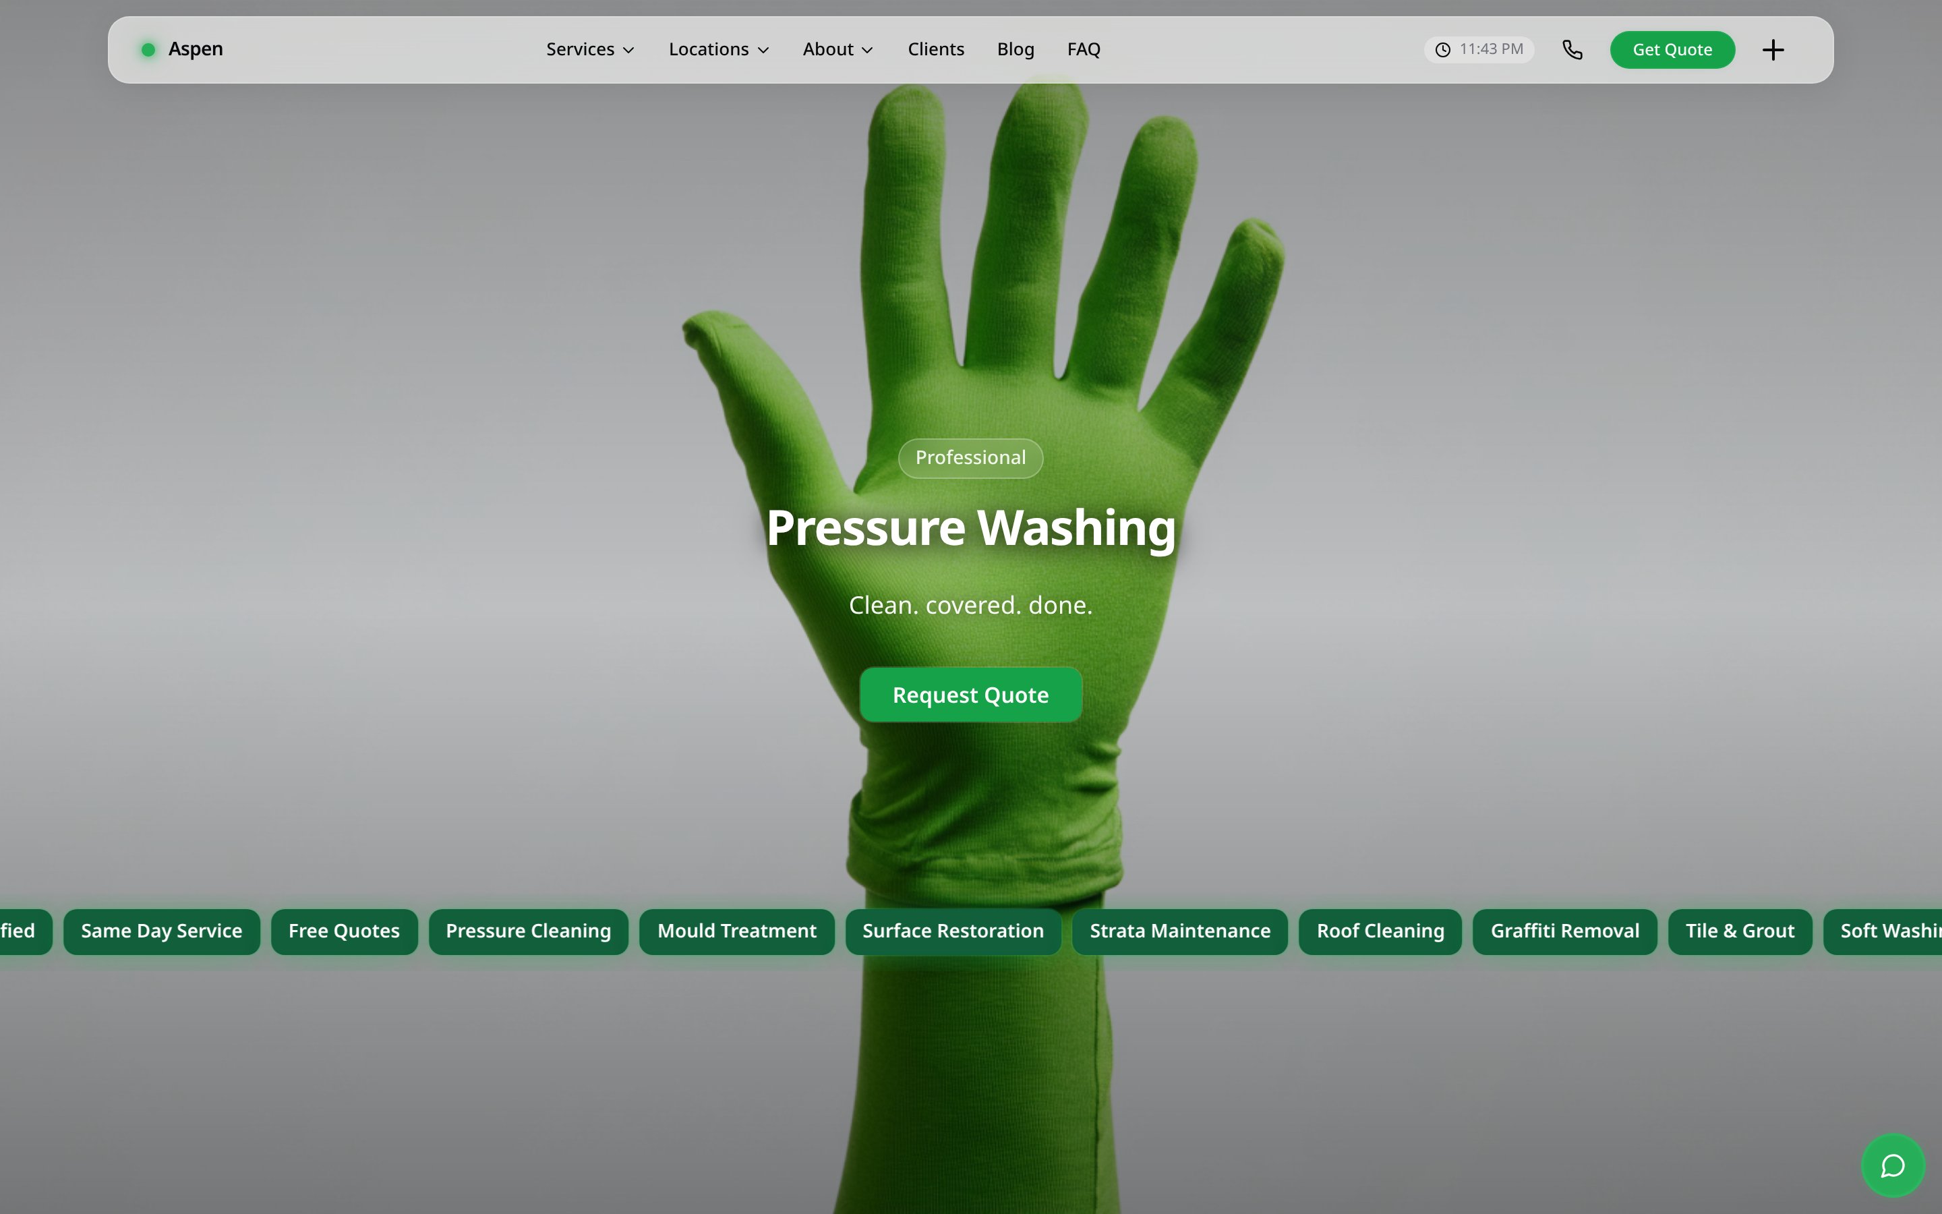Click the Request Quote hero button

pos(970,695)
